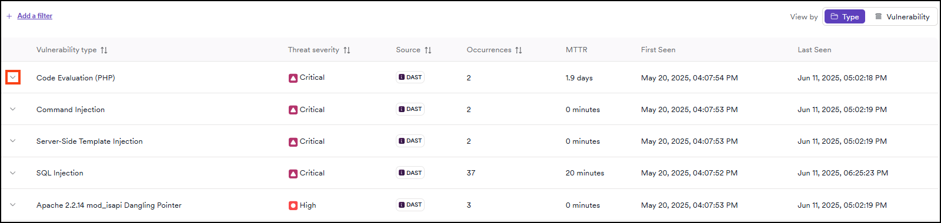This screenshot has width=941, height=223.
Task: Click the DAST badge in Code Evaluation row
Action: pos(411,77)
